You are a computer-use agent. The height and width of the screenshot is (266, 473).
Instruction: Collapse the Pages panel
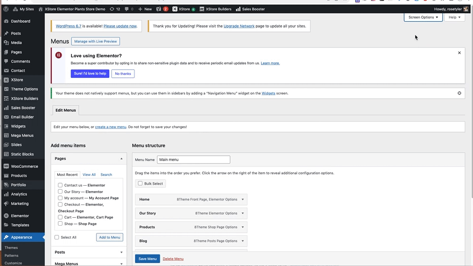click(122, 159)
